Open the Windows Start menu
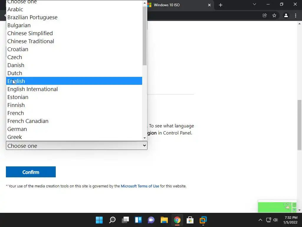Screen dimensions: 302x227 (x=99, y=220)
